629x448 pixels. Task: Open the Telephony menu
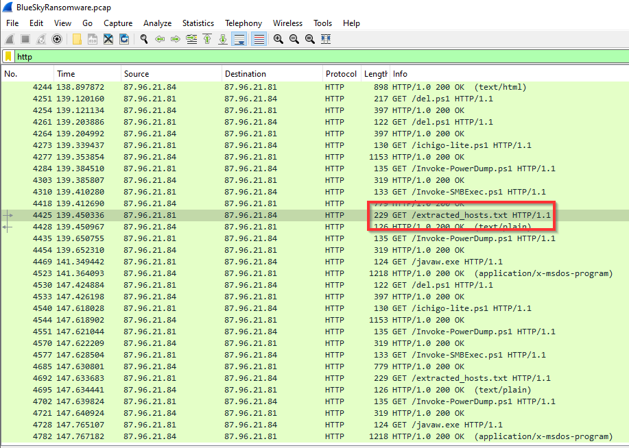click(244, 23)
